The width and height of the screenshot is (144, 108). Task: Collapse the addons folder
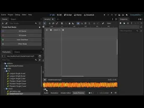pos(3,63)
